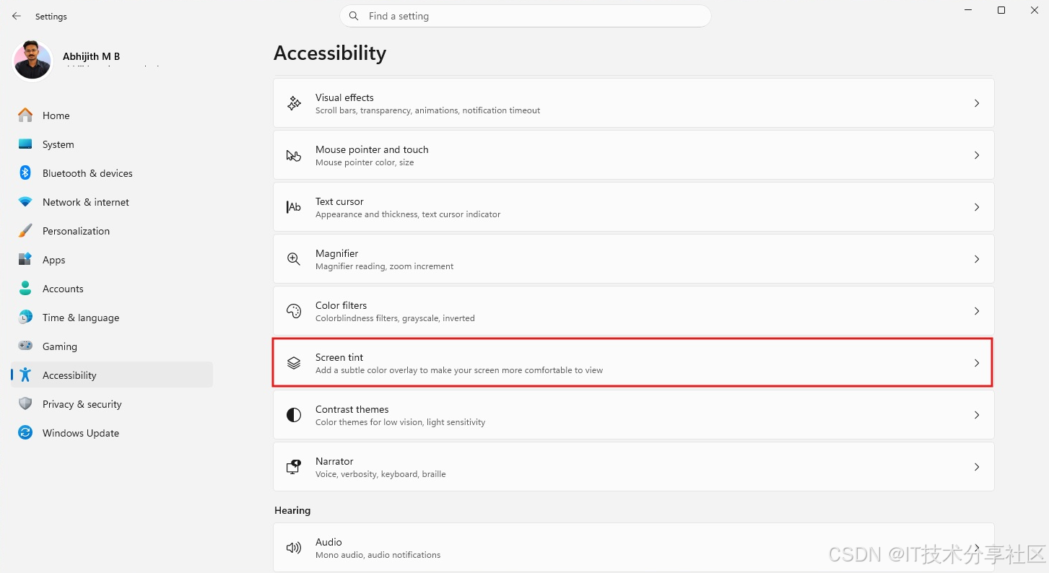The image size is (1049, 573).
Task: Click the Time & language globe icon
Action: (25, 317)
